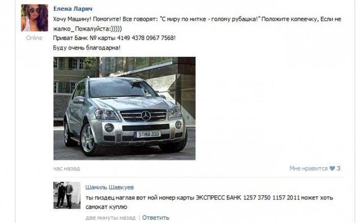Click the line Буду очень благодарна!
Screen dimensions: 357x223
pos(87,47)
